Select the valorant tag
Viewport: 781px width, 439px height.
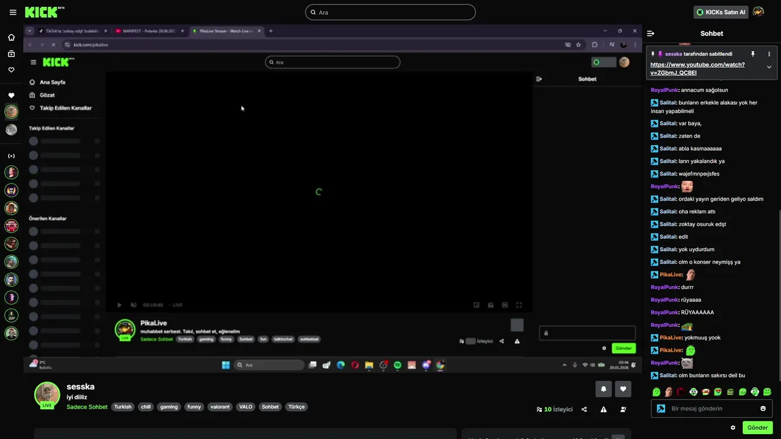(220, 407)
